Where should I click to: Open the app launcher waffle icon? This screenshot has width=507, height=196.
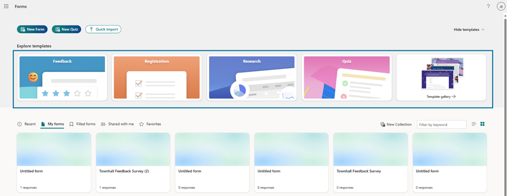(6, 6)
